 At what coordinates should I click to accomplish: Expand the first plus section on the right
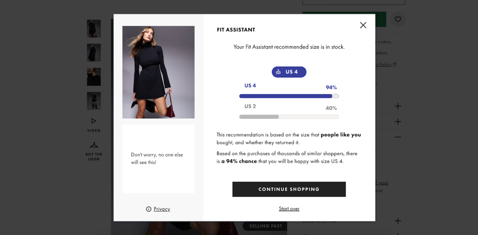click(x=398, y=106)
